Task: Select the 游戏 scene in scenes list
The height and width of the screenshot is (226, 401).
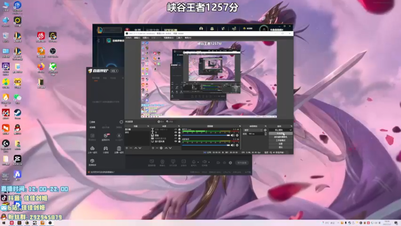Action: coord(137,133)
